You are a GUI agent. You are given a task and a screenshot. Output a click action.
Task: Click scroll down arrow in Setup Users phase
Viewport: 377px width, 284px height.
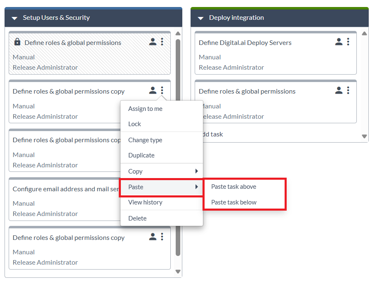coord(178,272)
